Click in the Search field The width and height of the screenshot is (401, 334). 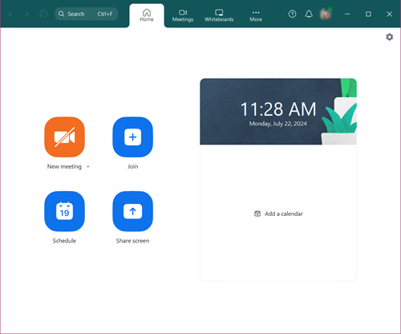[87, 14]
